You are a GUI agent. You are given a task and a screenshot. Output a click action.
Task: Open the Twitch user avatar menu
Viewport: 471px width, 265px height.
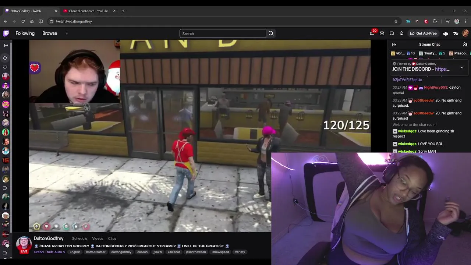point(465,33)
